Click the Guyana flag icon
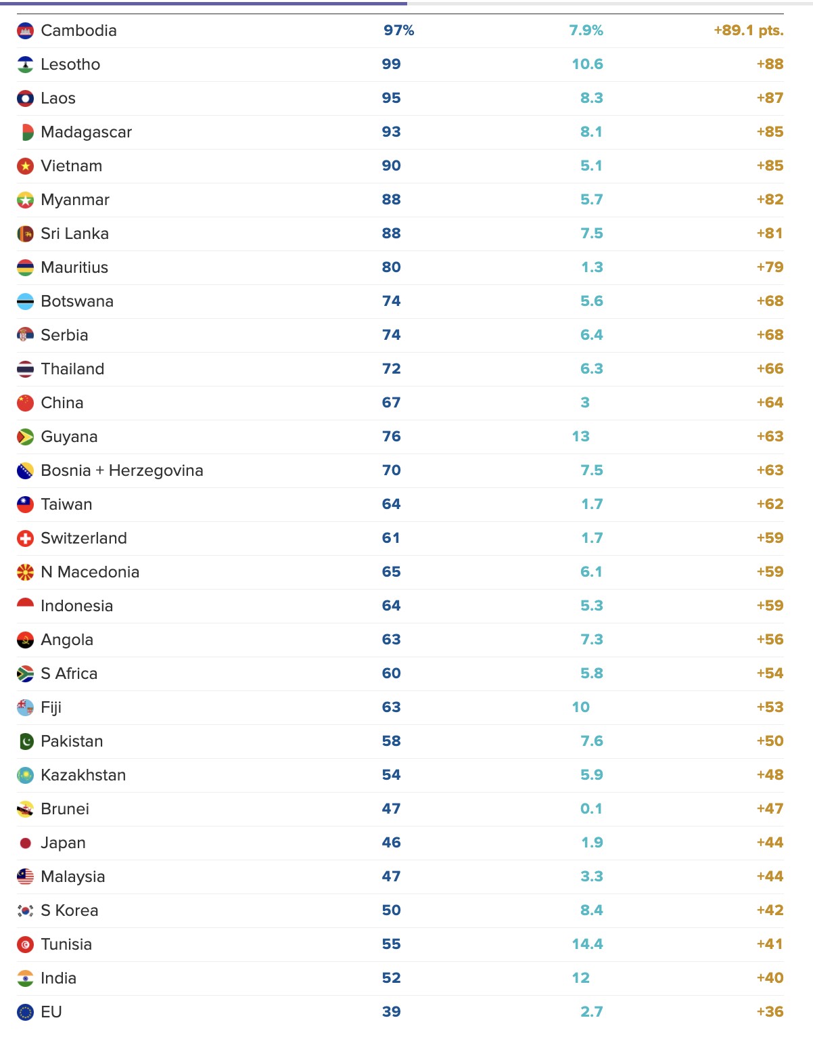Screen dimensions: 813x1037 [25, 437]
